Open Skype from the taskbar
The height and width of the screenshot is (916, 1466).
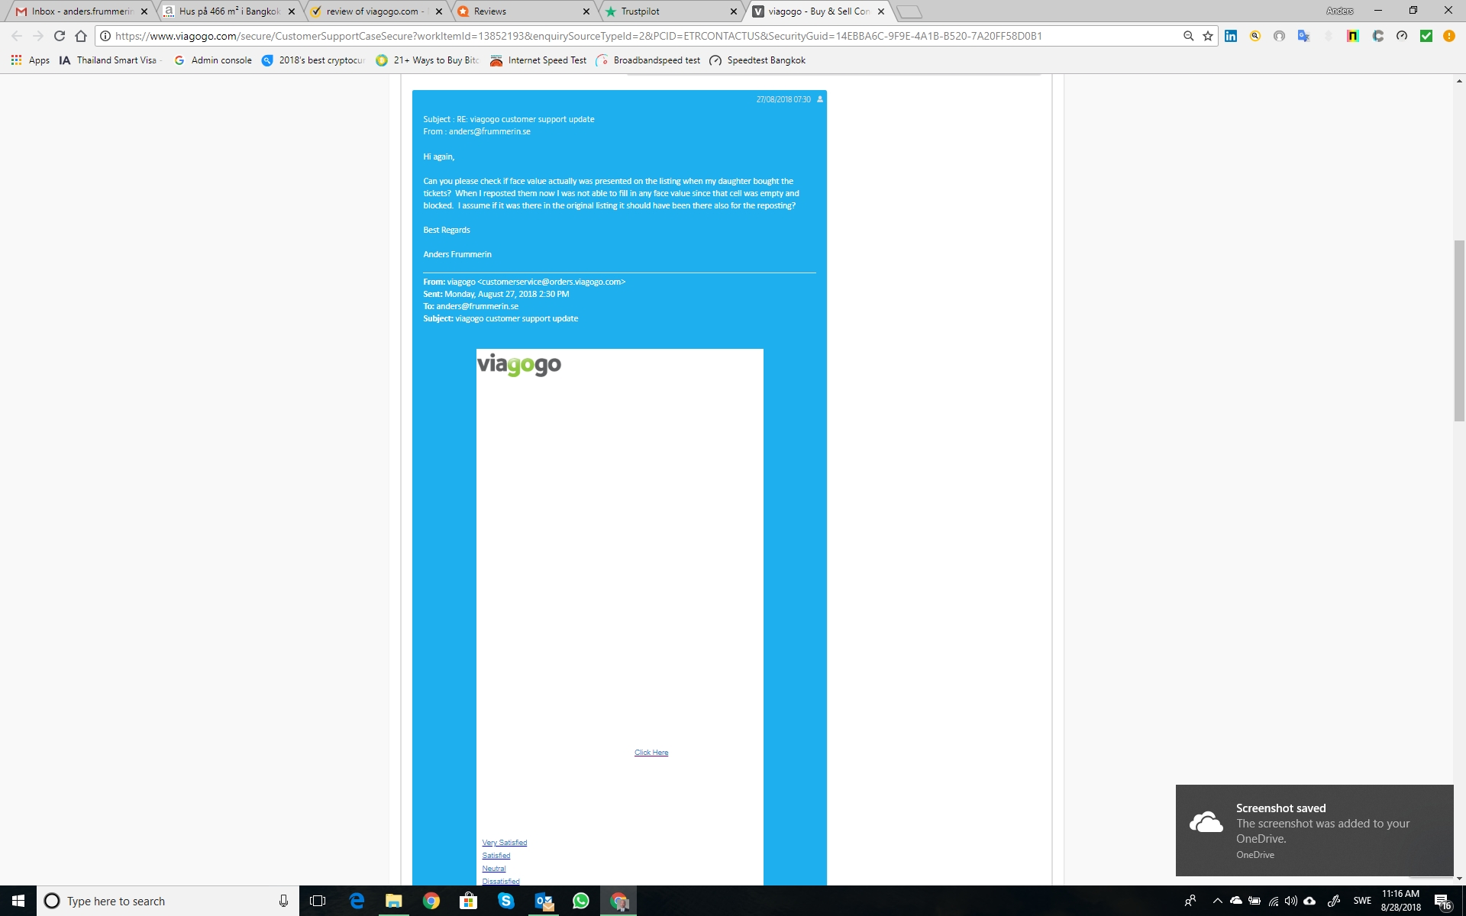coord(505,901)
